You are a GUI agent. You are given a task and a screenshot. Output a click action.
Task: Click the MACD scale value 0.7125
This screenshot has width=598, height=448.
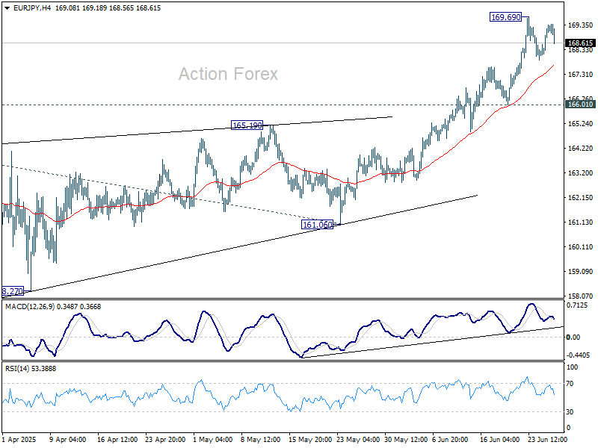578,305
